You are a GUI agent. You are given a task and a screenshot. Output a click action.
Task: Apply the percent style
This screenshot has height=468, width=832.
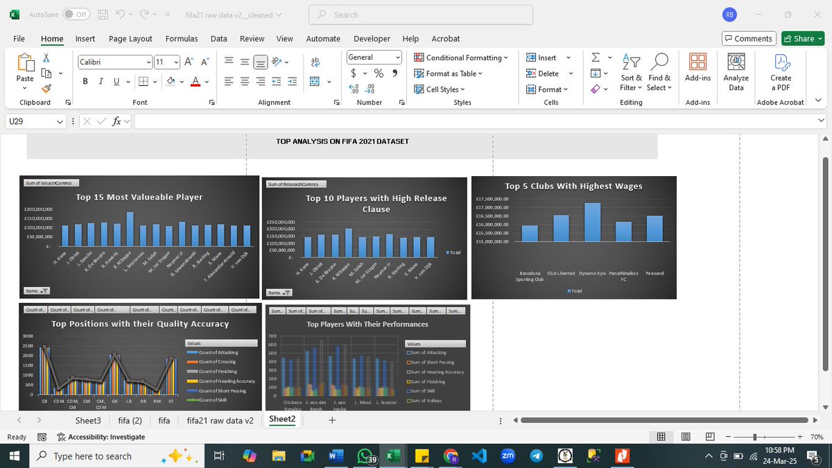point(379,73)
